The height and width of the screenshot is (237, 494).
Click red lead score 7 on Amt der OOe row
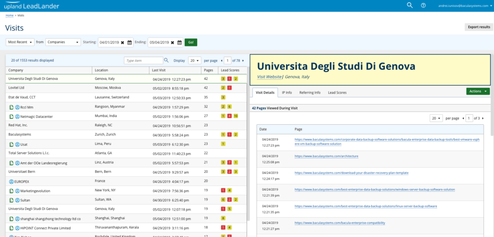coord(229,163)
